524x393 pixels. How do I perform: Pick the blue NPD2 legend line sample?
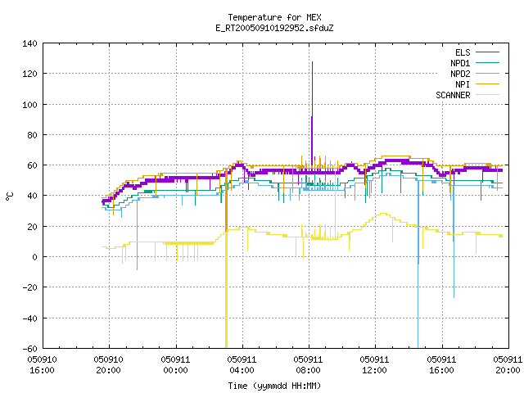[x=487, y=74]
